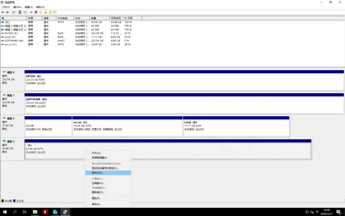The image size is (345, 216).
Task: Click the folder icon right after the checkmark icon
Action: point(45,13)
